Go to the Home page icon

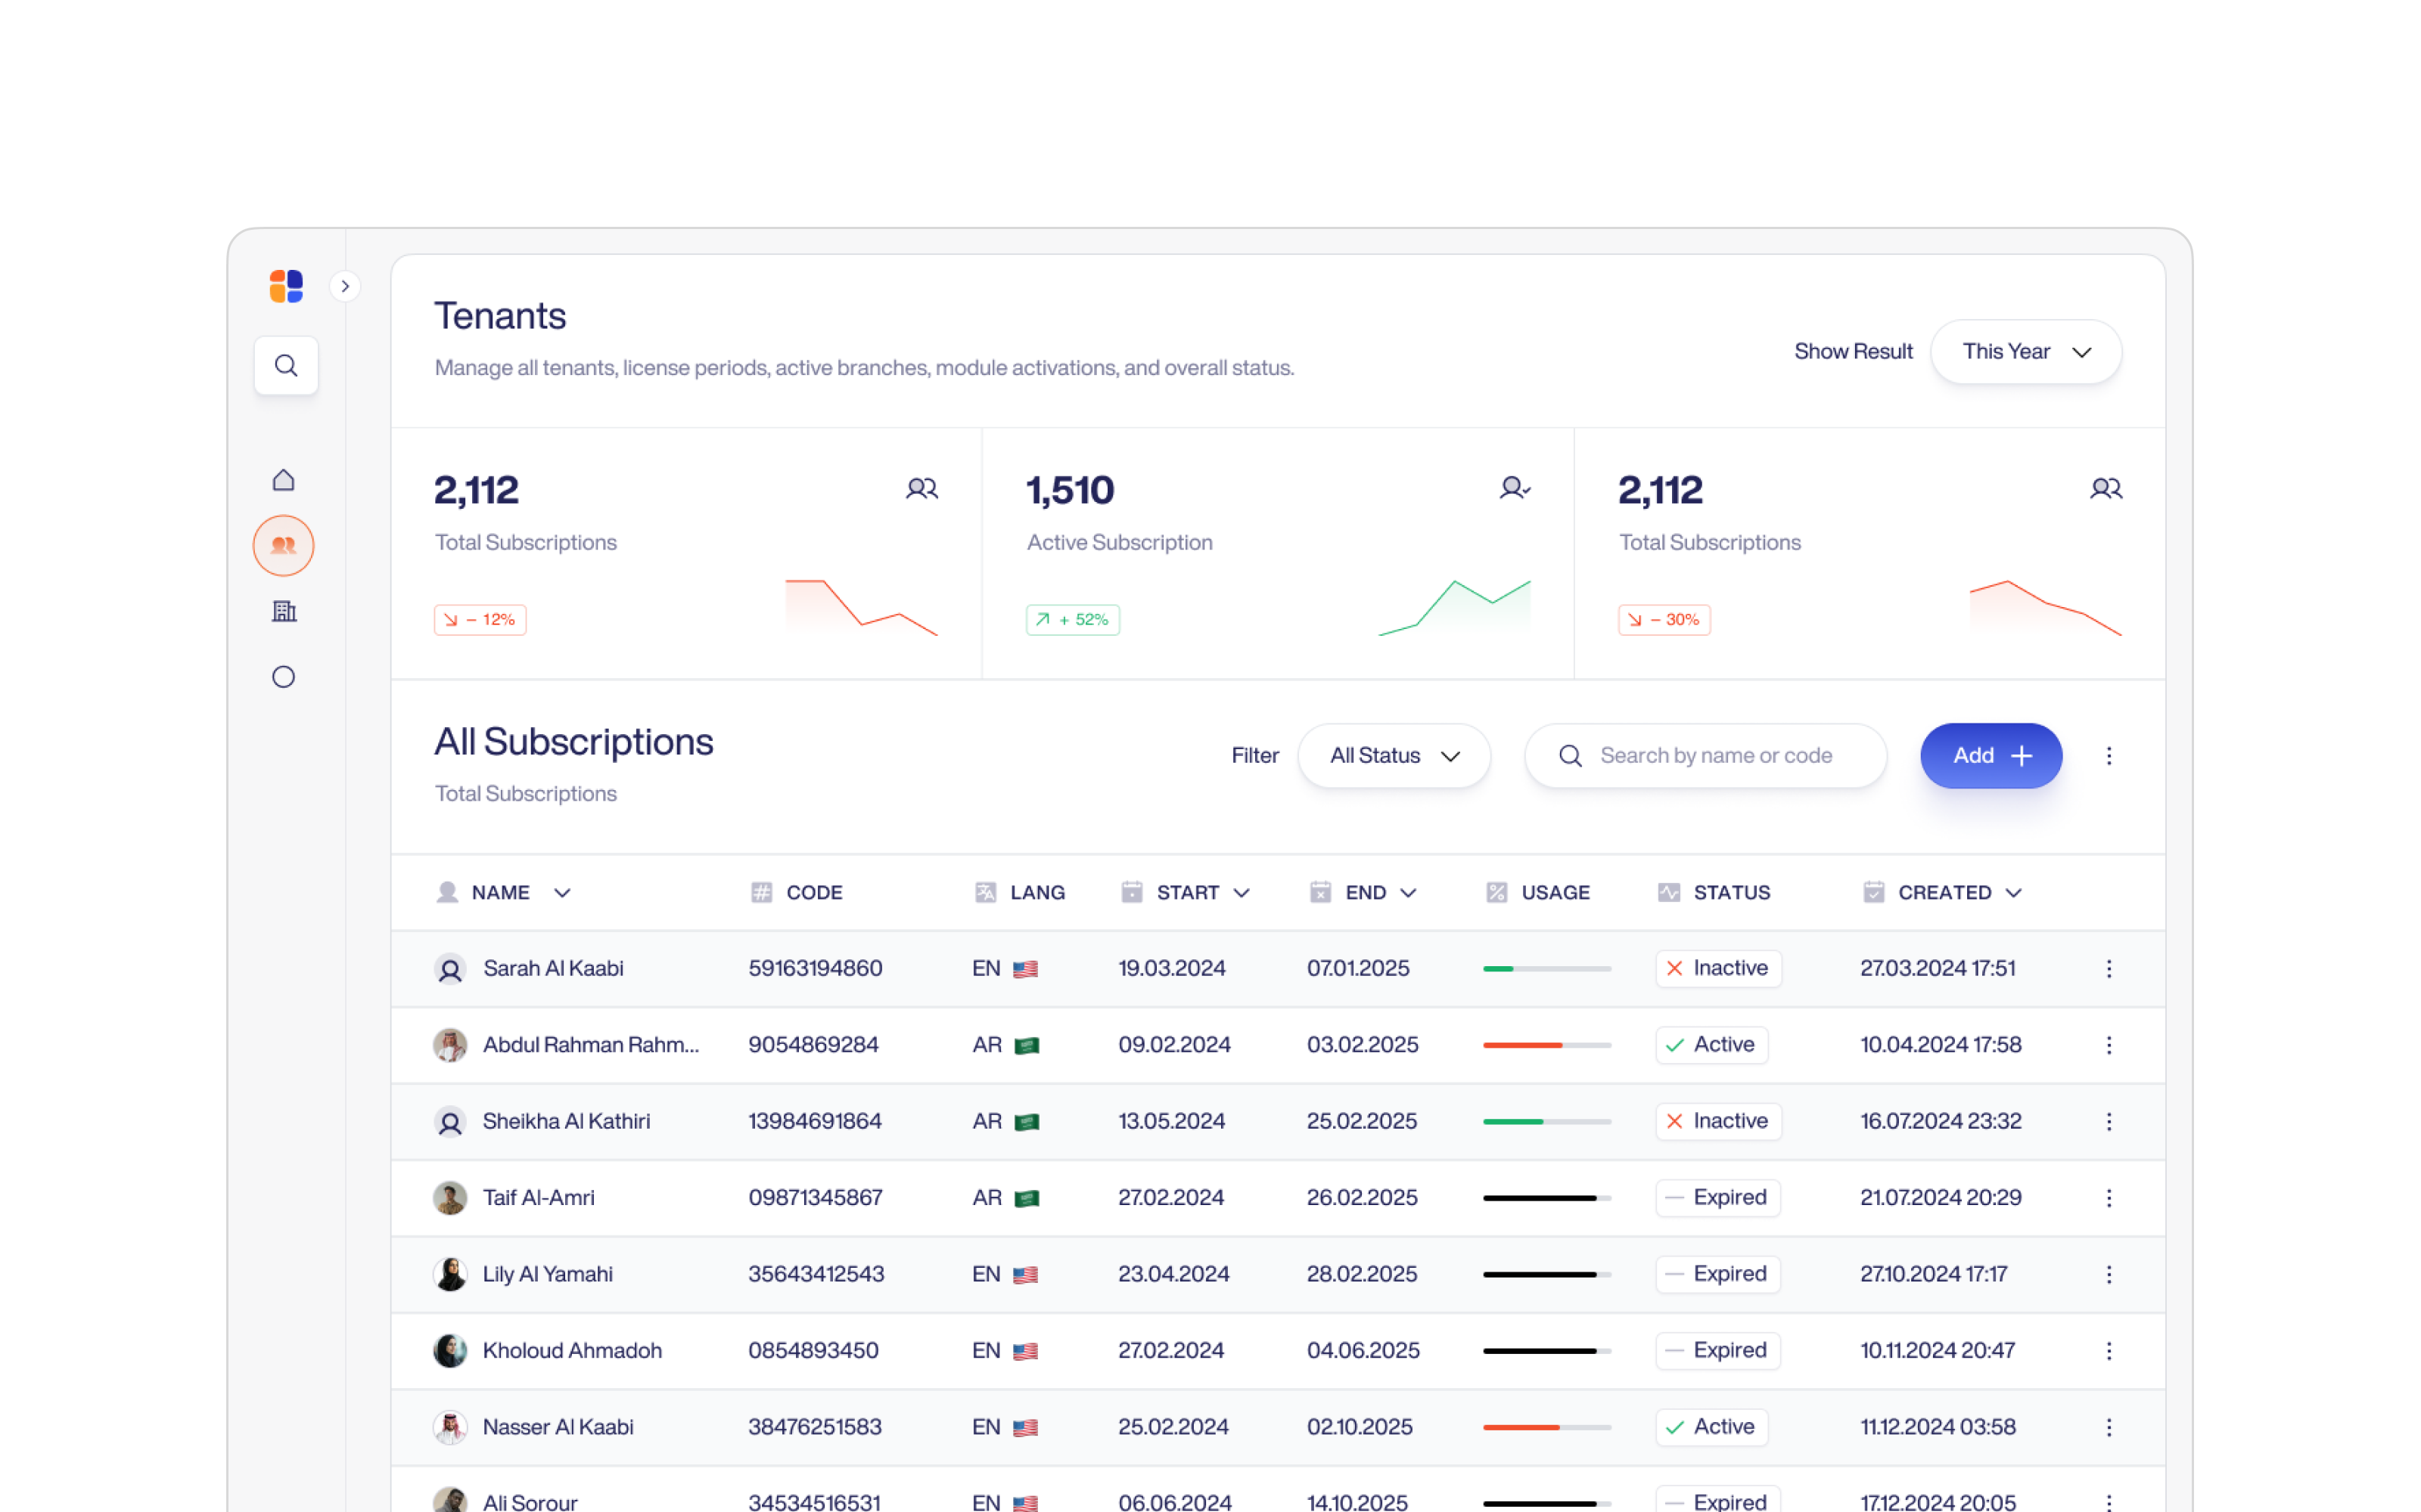coord(284,480)
